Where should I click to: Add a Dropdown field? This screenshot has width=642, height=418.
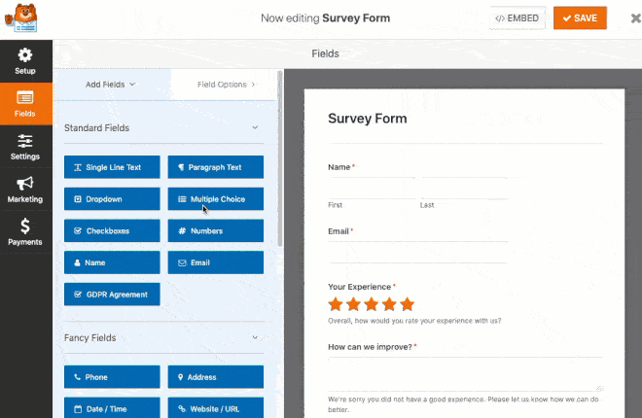tap(112, 199)
